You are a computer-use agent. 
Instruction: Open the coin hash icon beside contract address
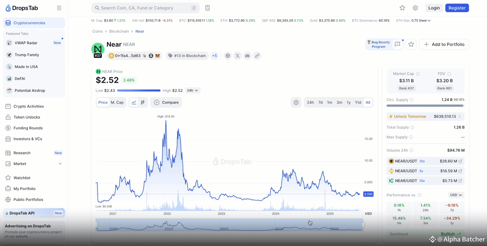tap(151, 56)
